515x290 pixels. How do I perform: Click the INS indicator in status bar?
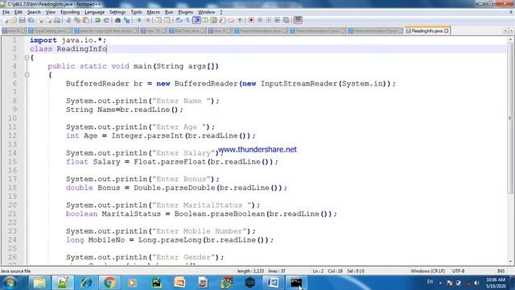(x=501, y=271)
